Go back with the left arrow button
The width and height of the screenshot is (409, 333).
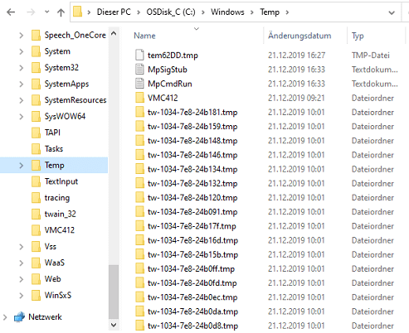pyautogui.click(x=11, y=12)
